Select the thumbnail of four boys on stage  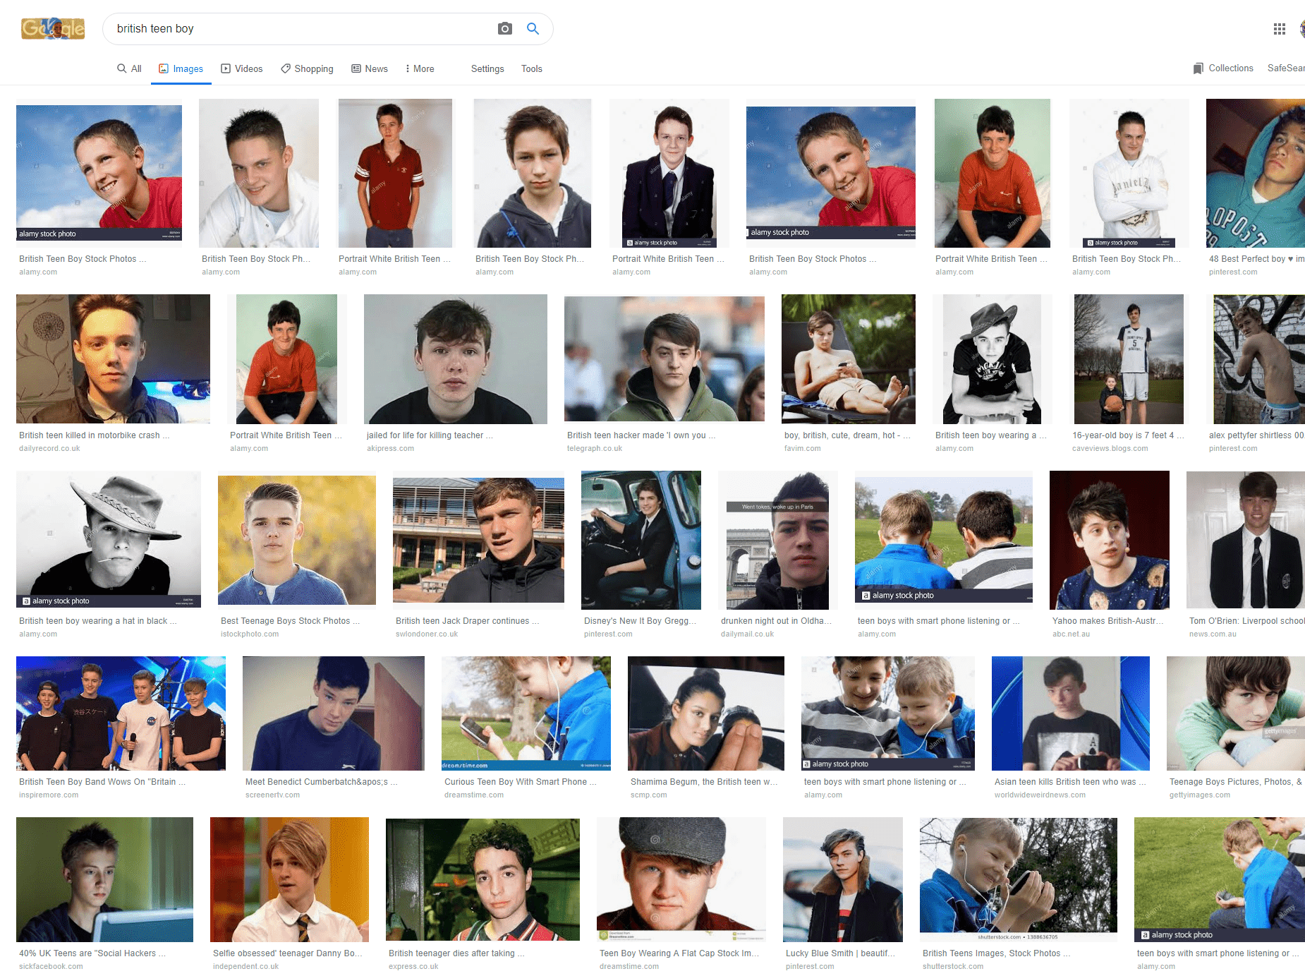point(121,713)
